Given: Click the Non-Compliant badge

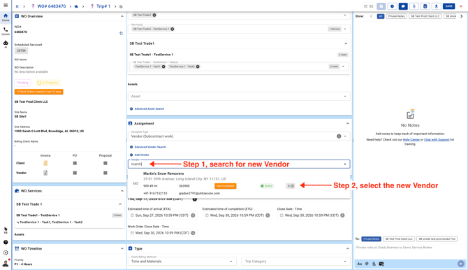Looking at the screenshot, I should point(226,186).
